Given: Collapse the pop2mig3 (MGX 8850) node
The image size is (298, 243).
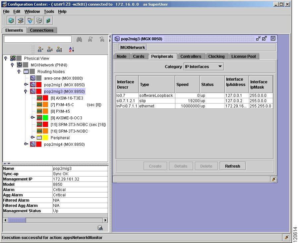Looking at the screenshot, I should click(26, 91).
